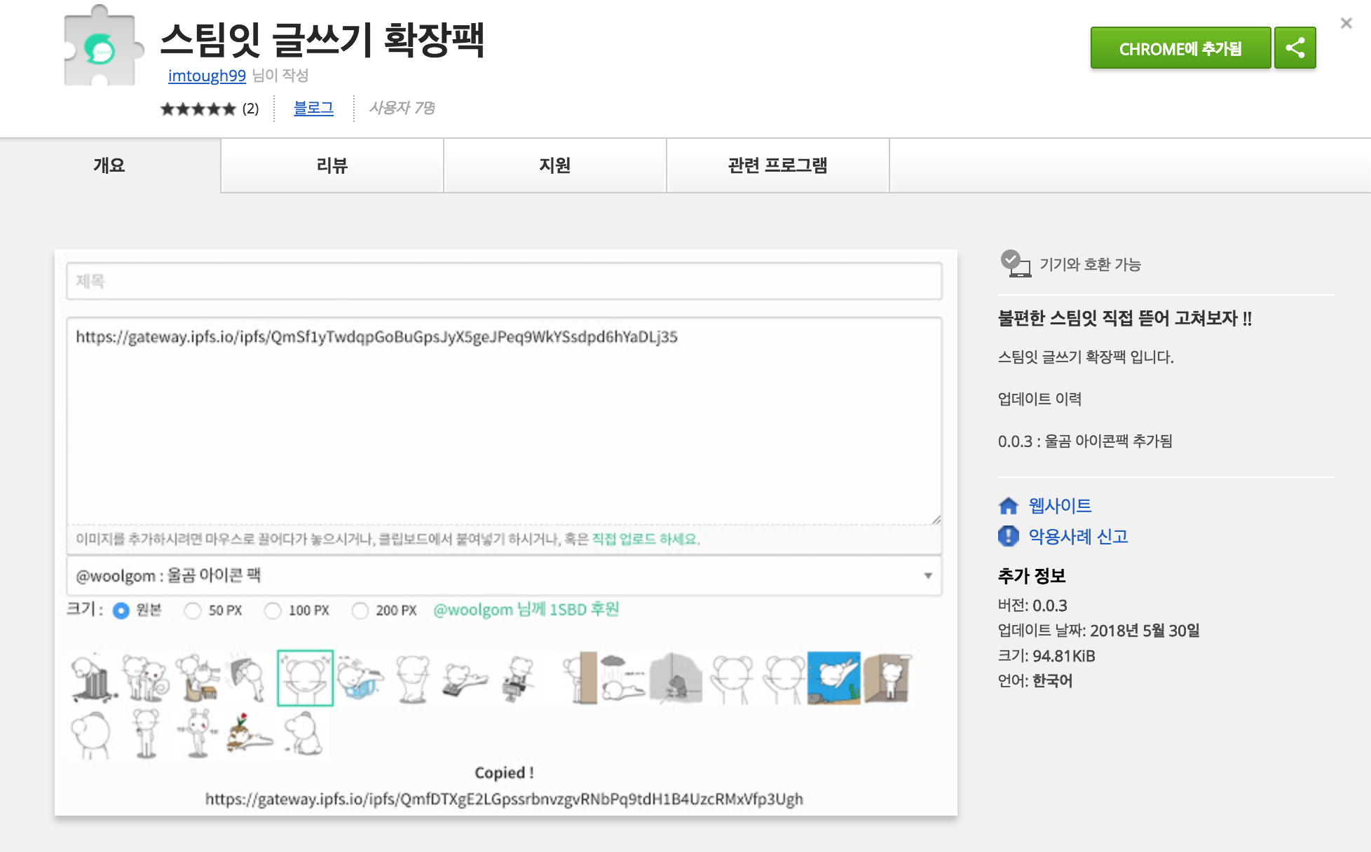Switch to the 리뷰 tab

(x=332, y=165)
